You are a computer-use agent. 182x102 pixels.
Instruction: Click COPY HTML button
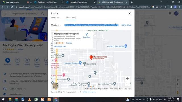point(126,25)
